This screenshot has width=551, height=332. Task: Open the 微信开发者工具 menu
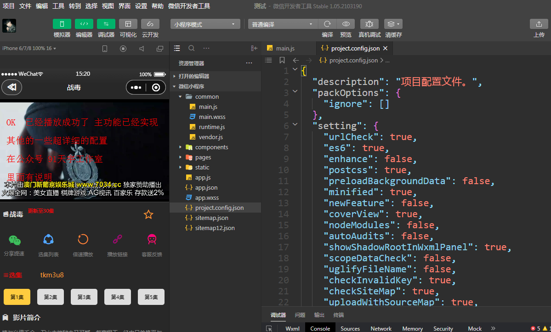[x=189, y=6]
